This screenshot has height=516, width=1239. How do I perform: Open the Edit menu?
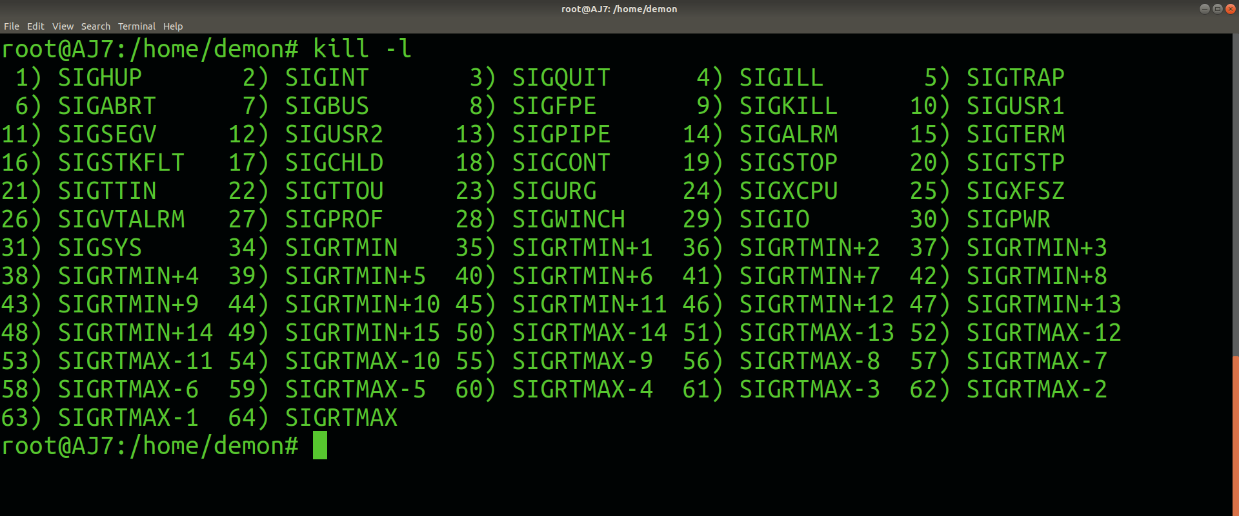tap(35, 26)
